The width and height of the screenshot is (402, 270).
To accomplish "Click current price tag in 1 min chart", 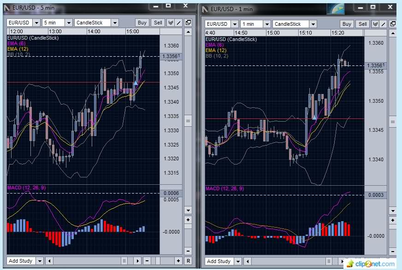I will click(x=376, y=65).
